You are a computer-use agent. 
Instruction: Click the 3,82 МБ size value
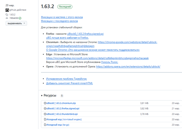144,108
